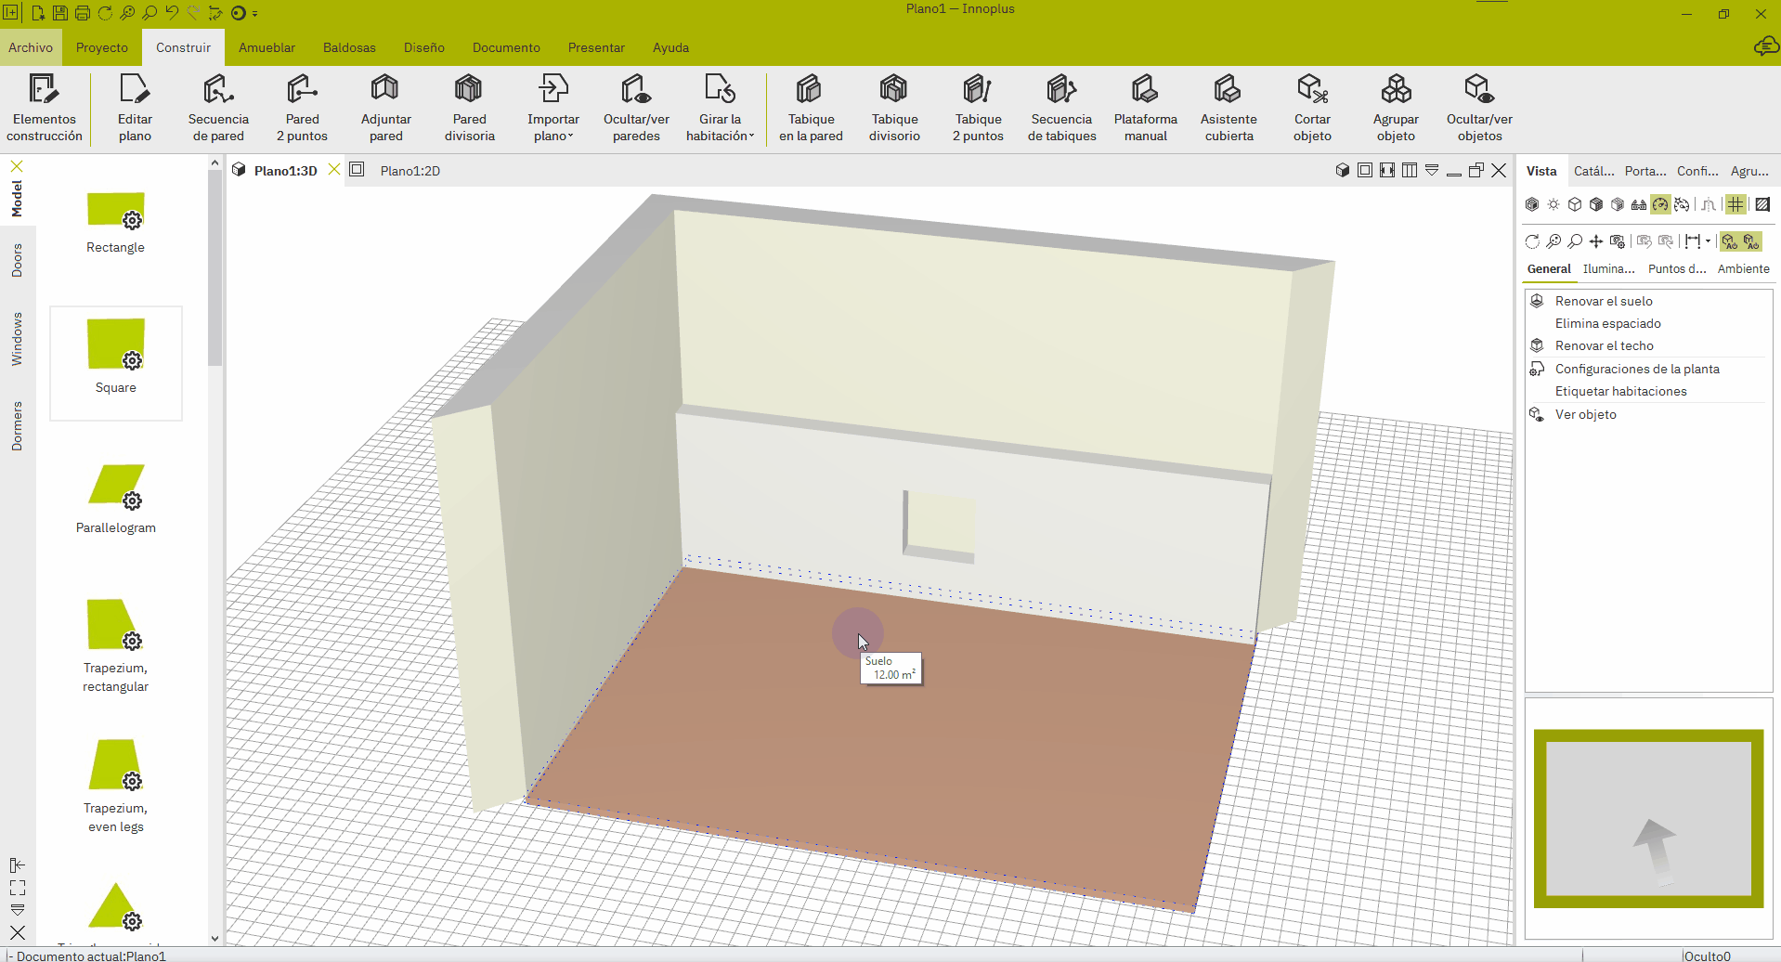
Task: Open the camera settings icon in Vista panel
Action: (x=1618, y=241)
